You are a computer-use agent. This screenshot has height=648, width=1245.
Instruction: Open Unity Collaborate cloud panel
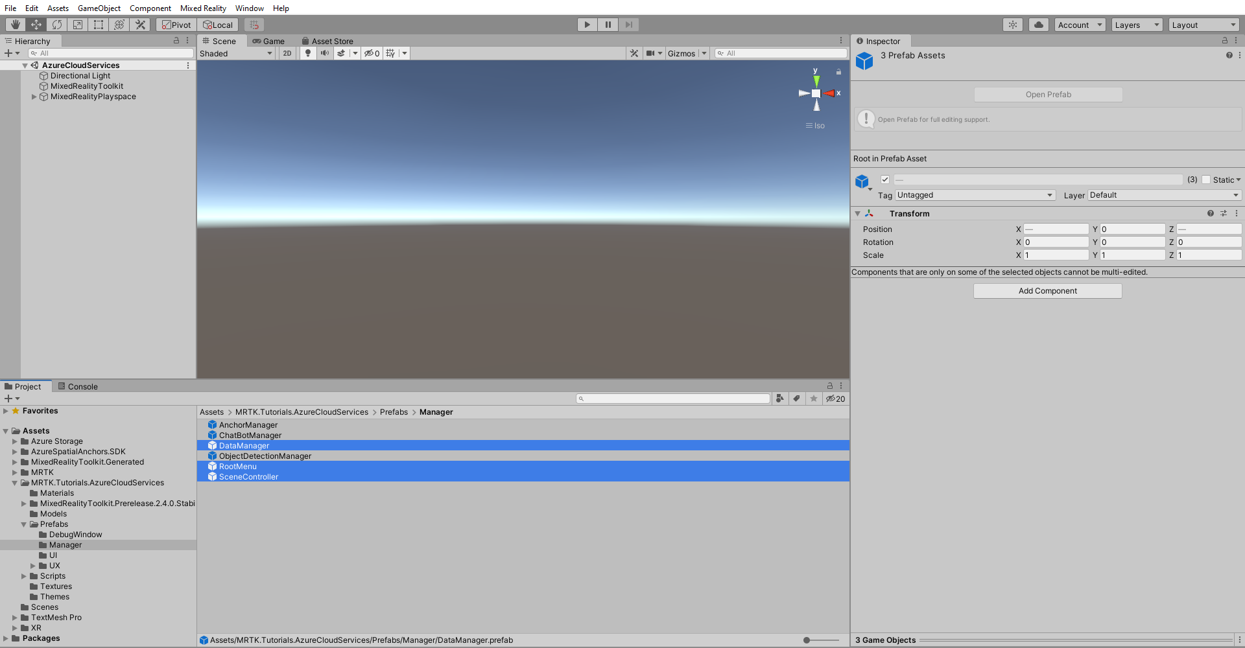[1038, 25]
